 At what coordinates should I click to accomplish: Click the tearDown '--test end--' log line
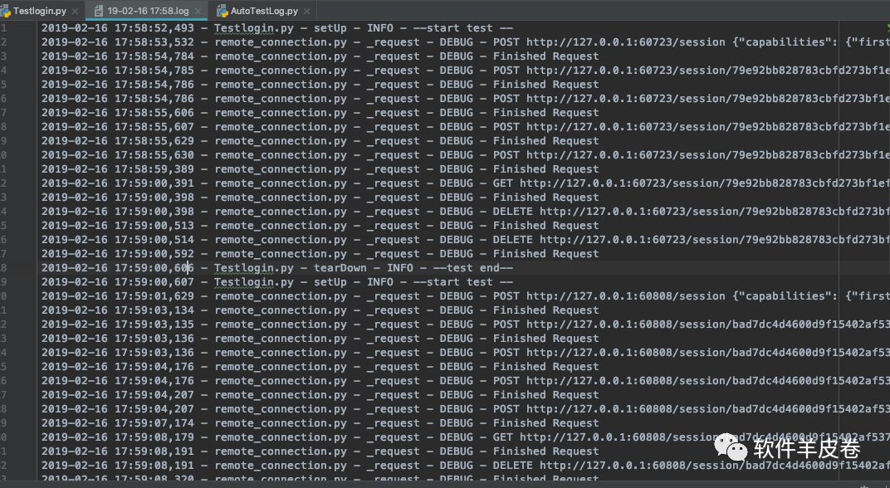277,268
